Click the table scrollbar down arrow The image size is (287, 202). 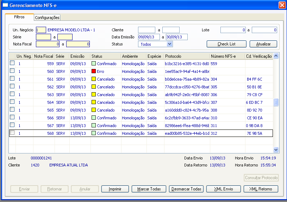tap(276, 150)
